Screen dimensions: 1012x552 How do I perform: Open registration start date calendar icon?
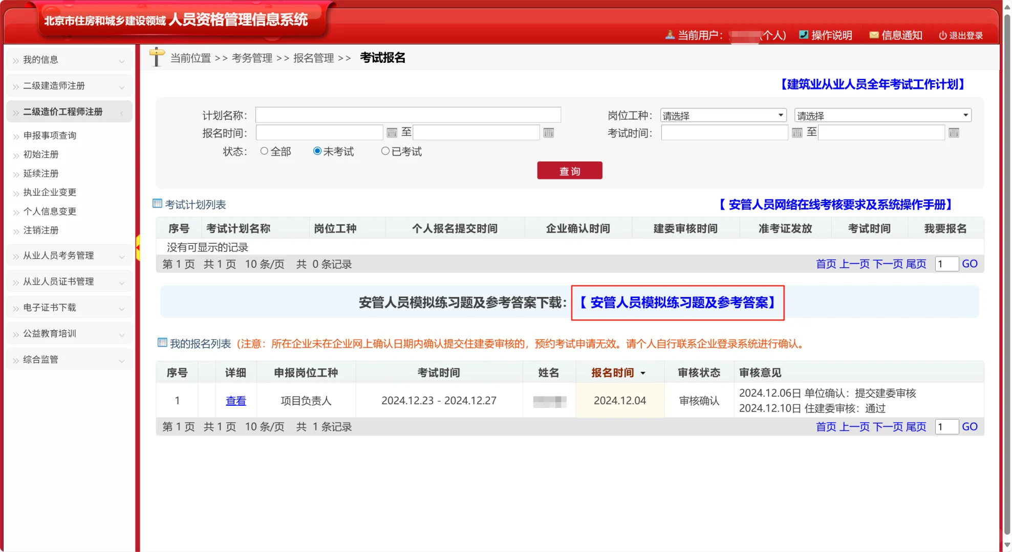coord(392,133)
